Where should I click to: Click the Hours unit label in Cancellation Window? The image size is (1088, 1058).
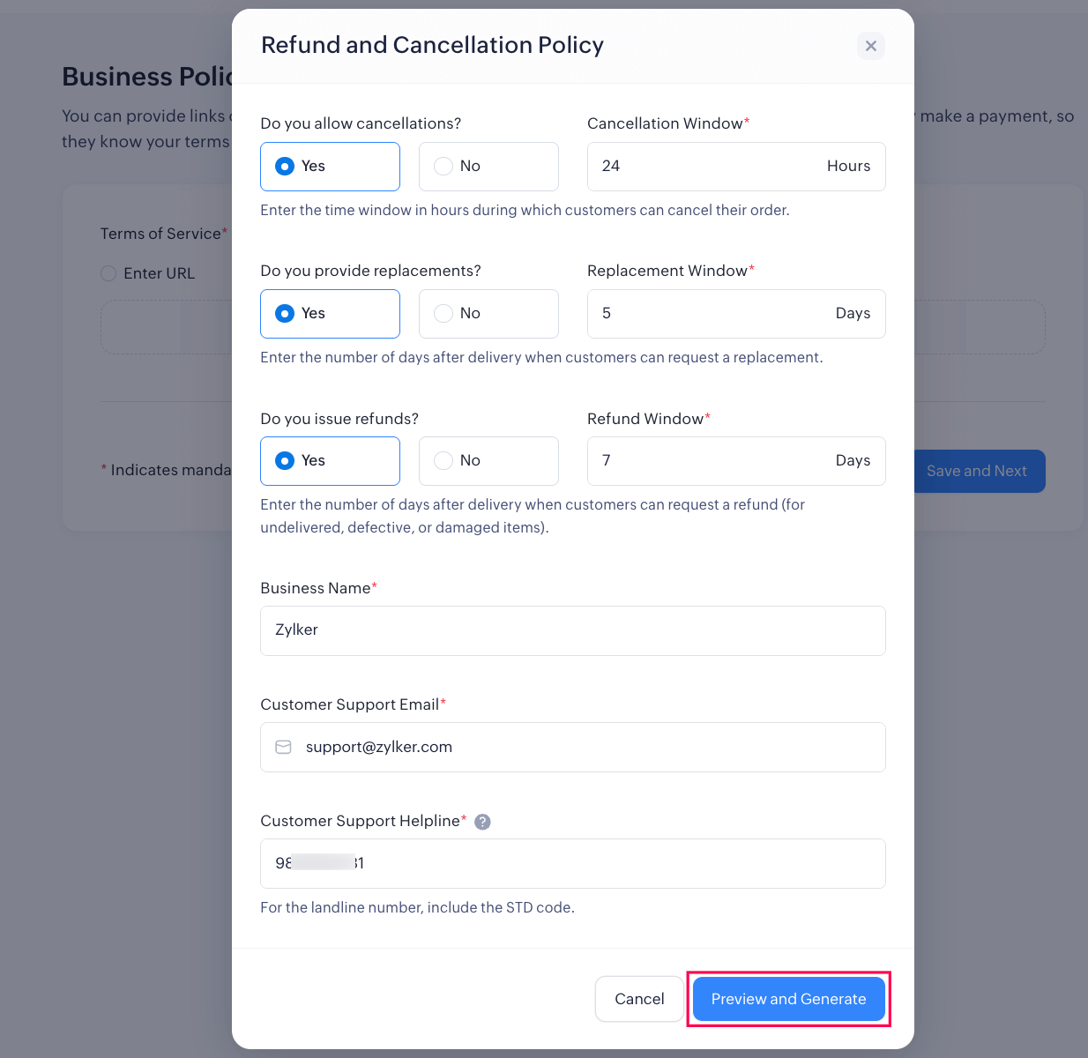[848, 167]
